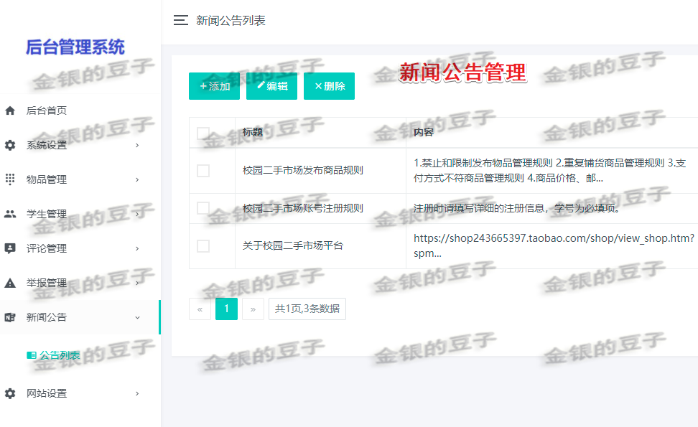Click the 编辑 button
Image resolution: width=698 pixels, height=427 pixels.
point(271,86)
